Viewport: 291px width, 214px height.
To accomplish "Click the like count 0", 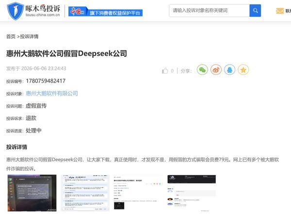I will click(x=172, y=71).
